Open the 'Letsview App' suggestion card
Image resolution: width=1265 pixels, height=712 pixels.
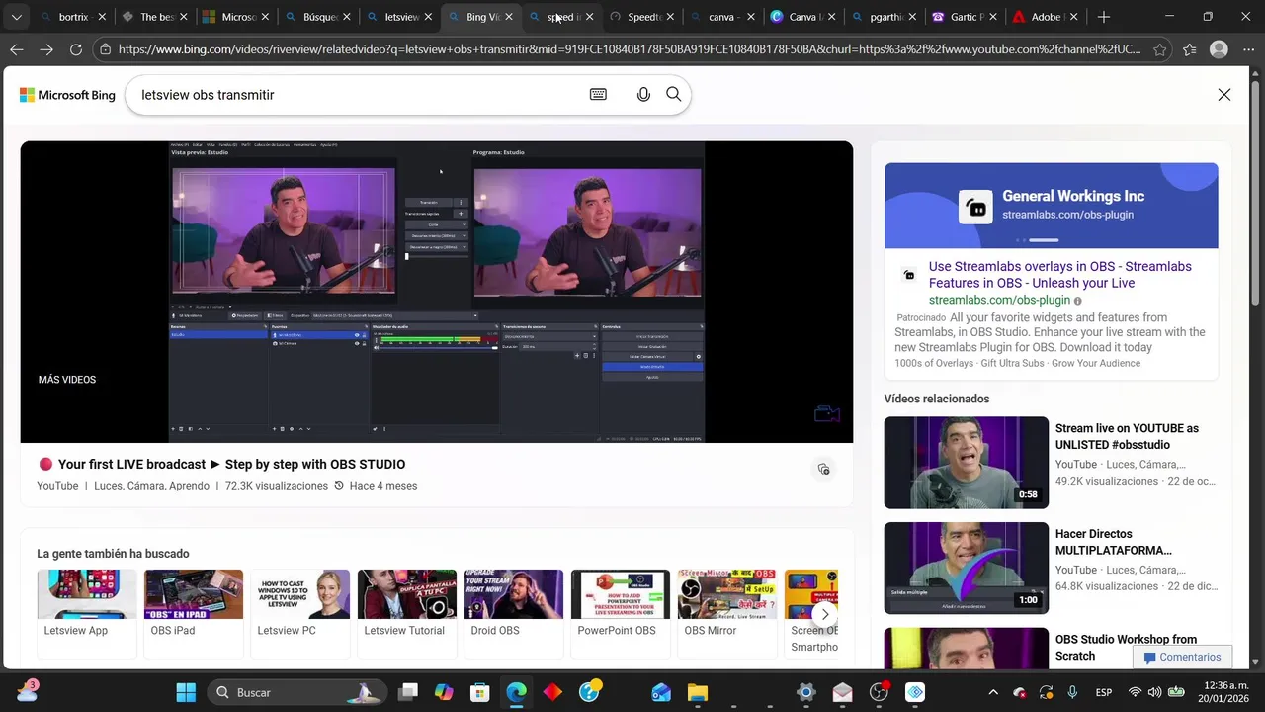[x=87, y=613]
